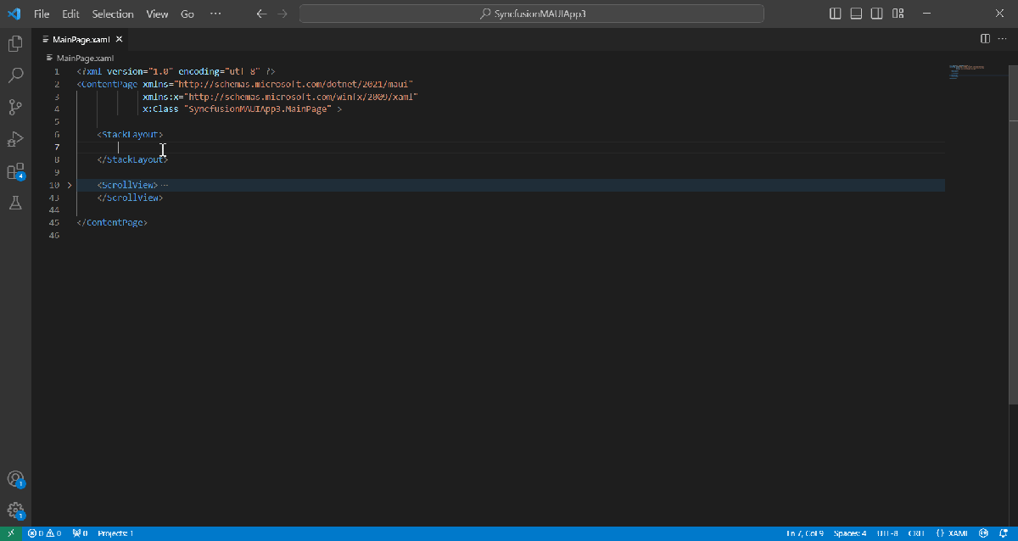Change end of line sequence CRLF
The height and width of the screenshot is (541, 1018).
click(916, 533)
